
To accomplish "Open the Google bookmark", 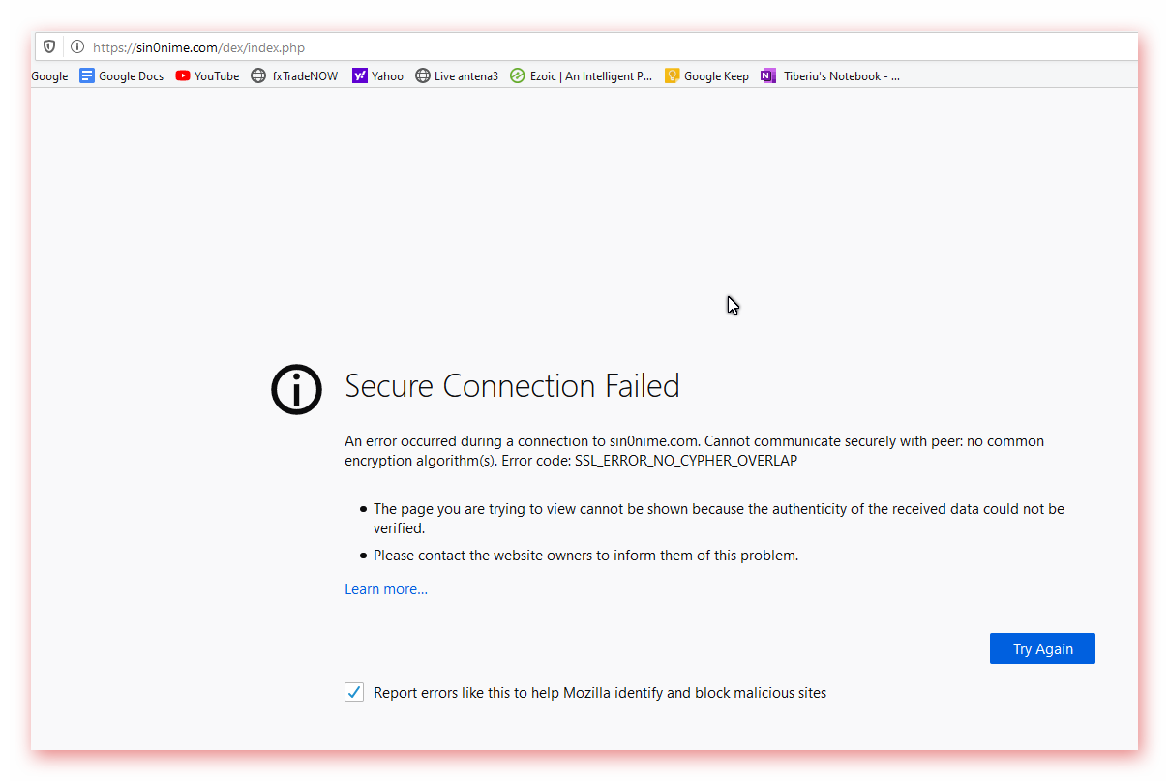I will tap(49, 76).
